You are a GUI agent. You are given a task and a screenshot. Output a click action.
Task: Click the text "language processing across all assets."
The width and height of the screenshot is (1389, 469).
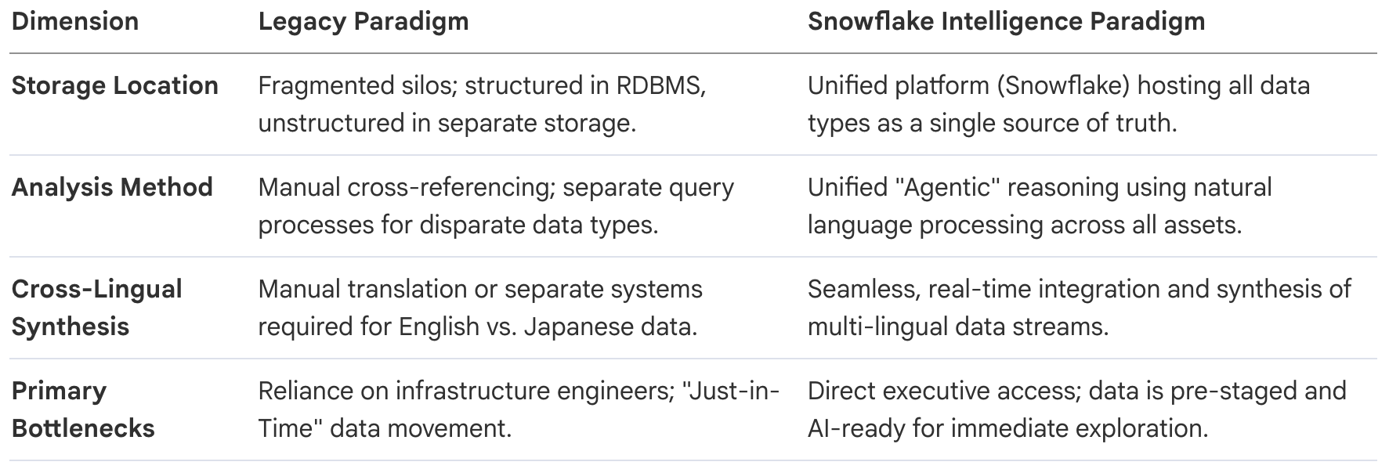[1025, 225]
